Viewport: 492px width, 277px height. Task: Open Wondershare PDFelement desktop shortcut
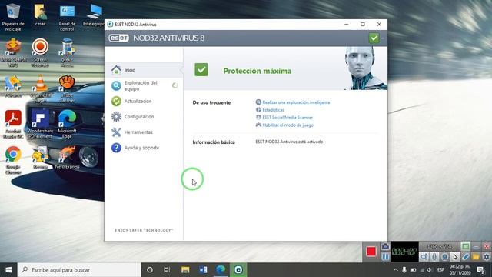pyautogui.click(x=40, y=125)
